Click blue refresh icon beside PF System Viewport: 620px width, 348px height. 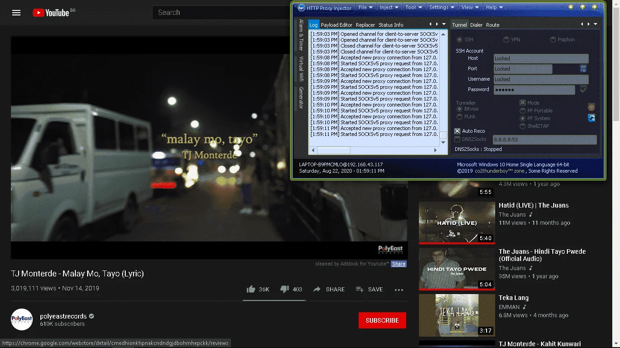(591, 118)
